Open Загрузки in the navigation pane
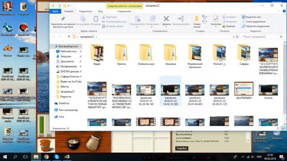The image size is (287, 161). pyautogui.click(x=65, y=56)
